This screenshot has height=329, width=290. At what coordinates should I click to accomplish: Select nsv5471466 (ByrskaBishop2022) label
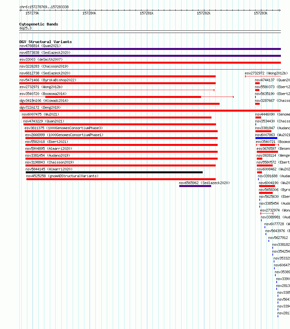pyautogui.click(x=48, y=80)
